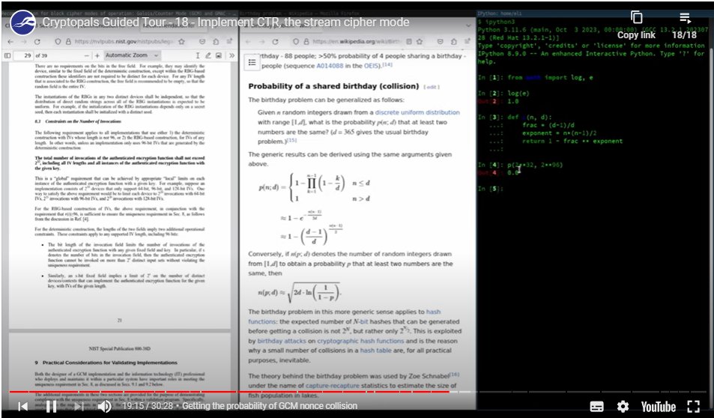Open the 'N-bit' link
714x418 pixels.
360,321
